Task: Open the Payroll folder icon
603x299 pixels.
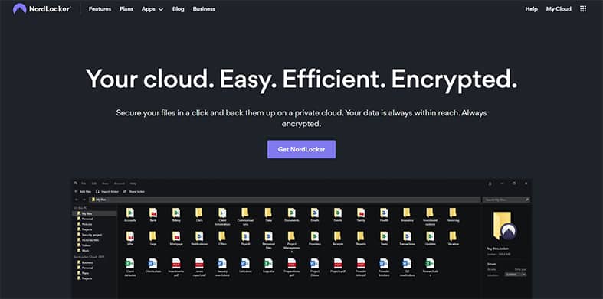Action: (x=245, y=236)
